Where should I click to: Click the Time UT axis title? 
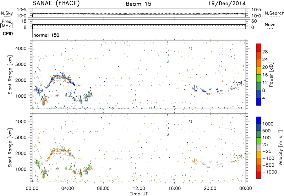[x=139, y=194]
